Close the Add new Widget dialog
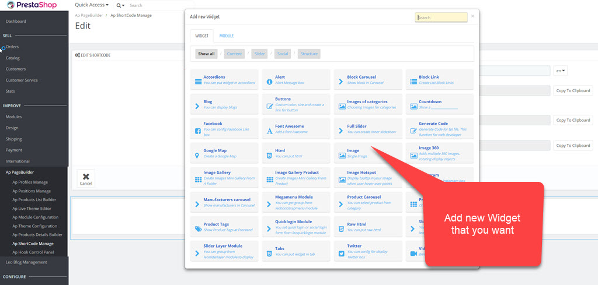 [472, 16]
